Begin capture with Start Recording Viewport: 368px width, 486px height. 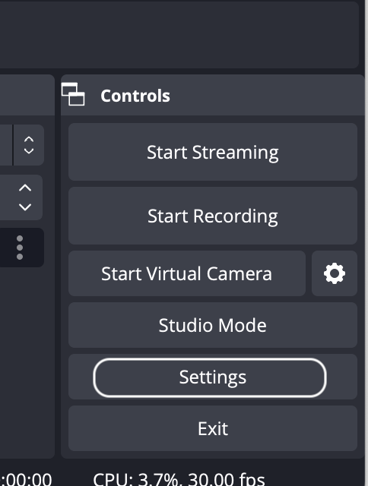213,216
